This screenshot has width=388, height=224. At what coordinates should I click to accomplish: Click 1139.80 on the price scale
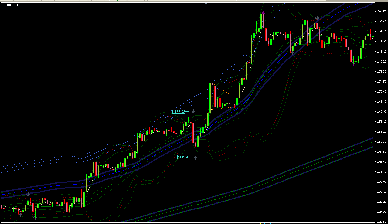pos(381,172)
